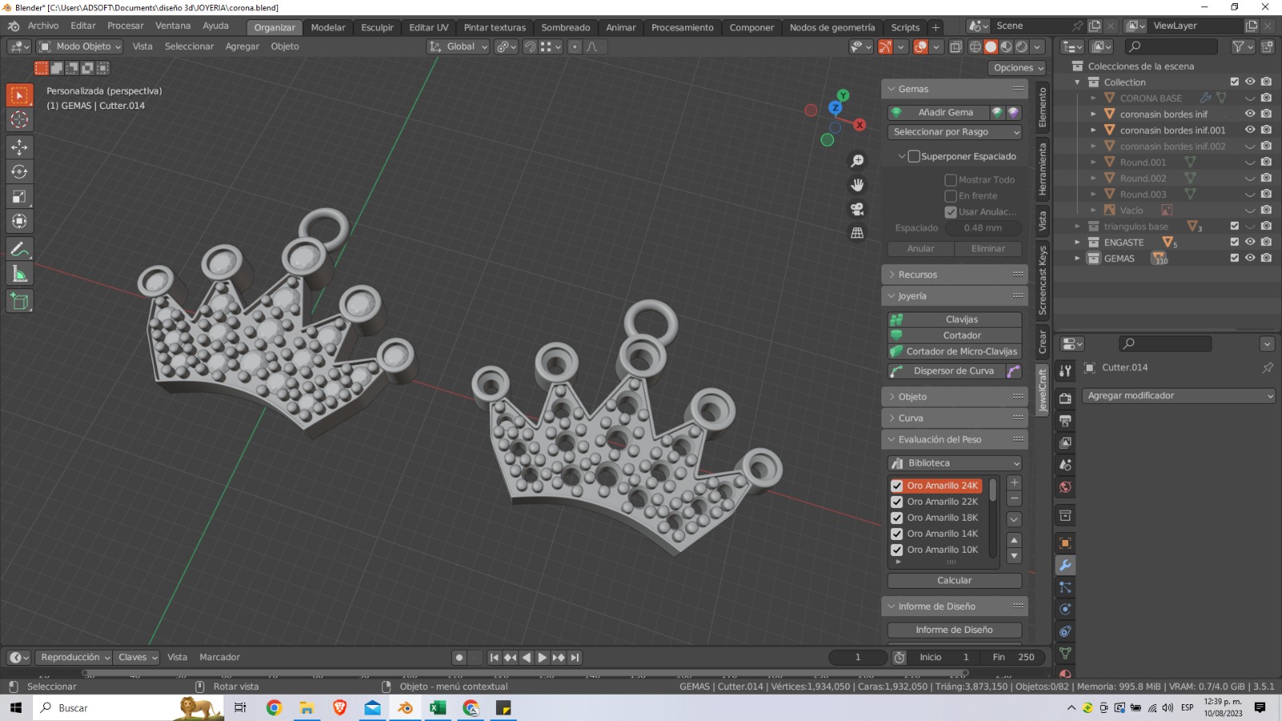1282x721 pixels.
Task: Hide coronasin bordes inf.001 in viewport
Action: 1249,130
